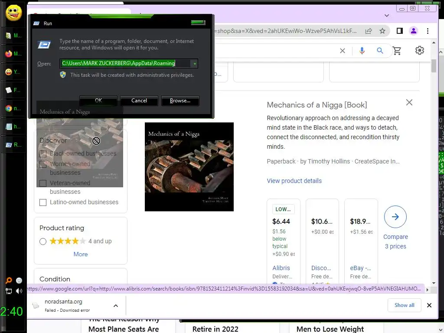The height and width of the screenshot is (333, 444).
Task: Close the book details panel
Action: click(409, 102)
